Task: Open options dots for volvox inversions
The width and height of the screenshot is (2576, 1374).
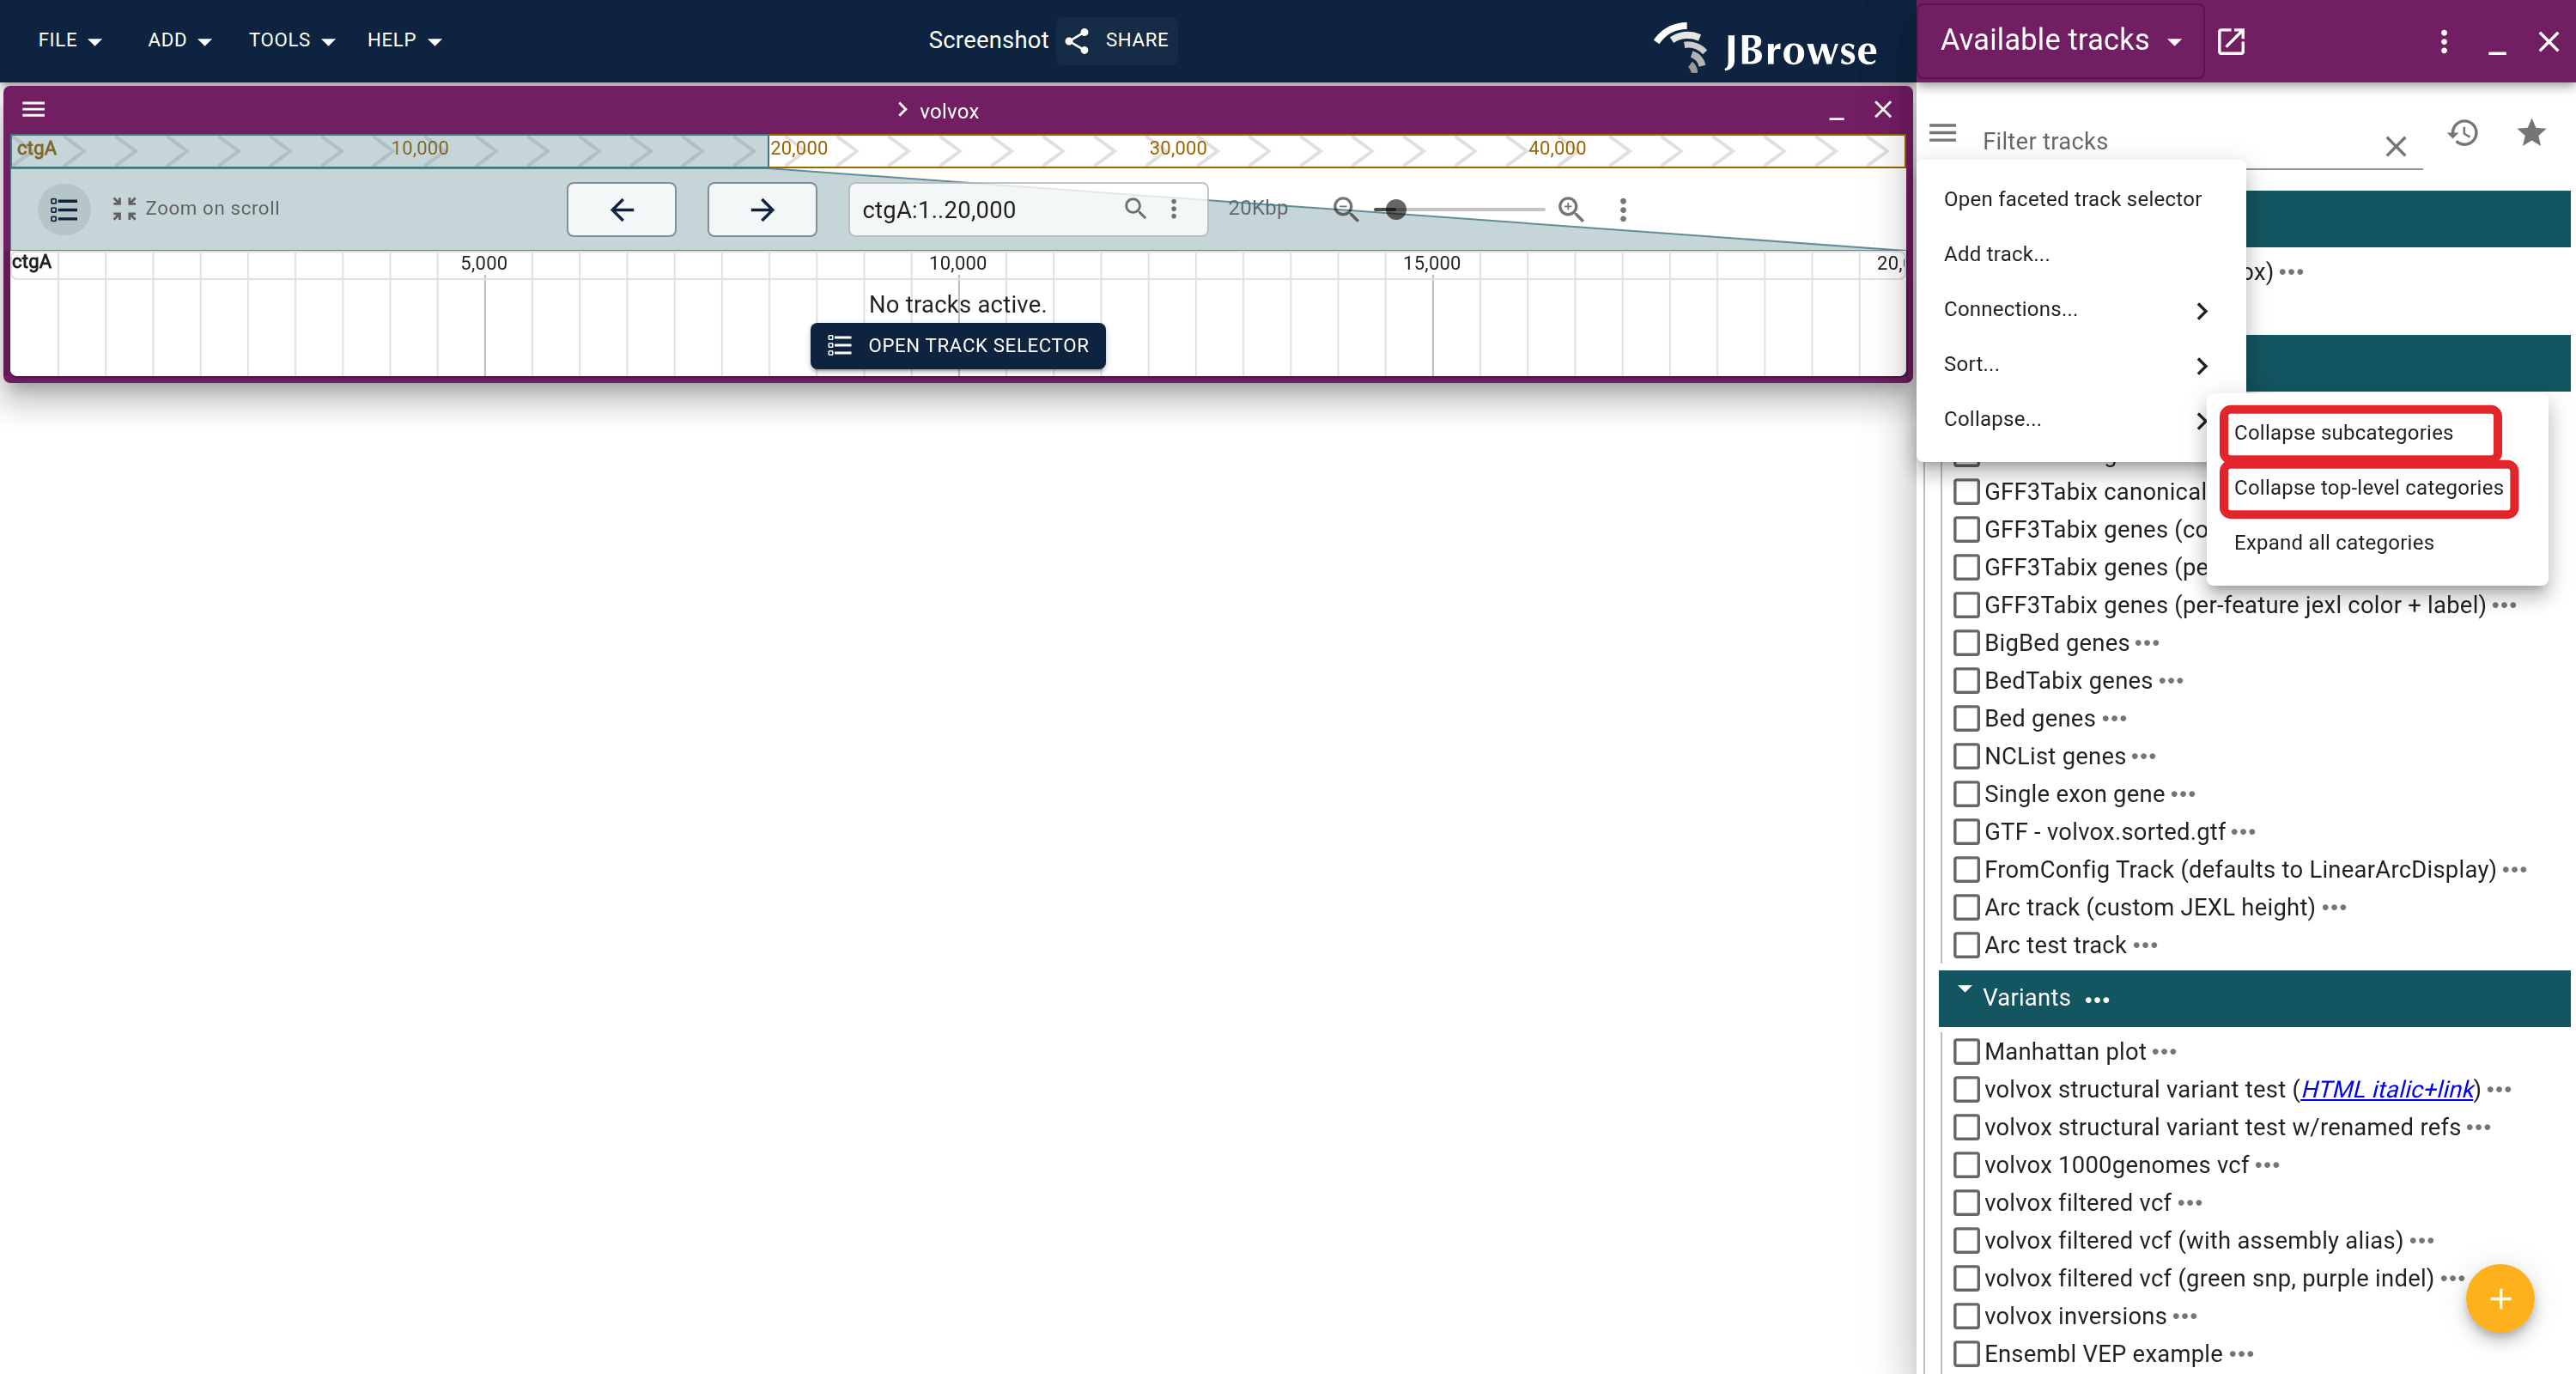Action: pyautogui.click(x=2185, y=1316)
